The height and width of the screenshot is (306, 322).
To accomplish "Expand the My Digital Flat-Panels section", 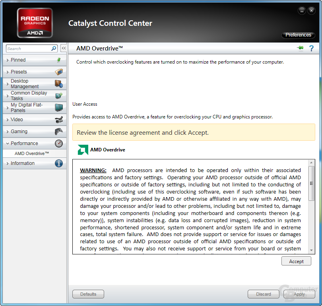I will (x=35, y=108).
